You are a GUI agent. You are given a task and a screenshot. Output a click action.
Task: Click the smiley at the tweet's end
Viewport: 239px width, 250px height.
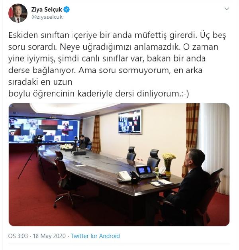[x=186, y=94]
